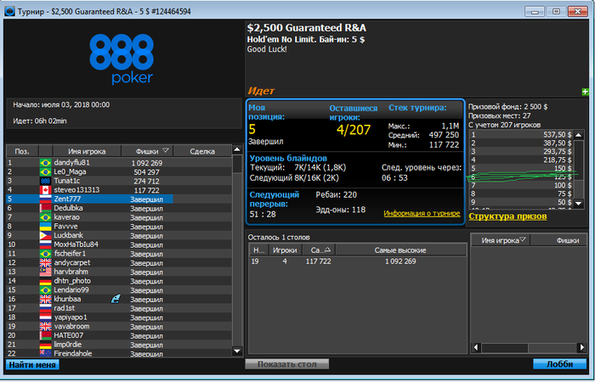
Task: Click the Brazil flag next to fscheifer1
Action: 46,254
